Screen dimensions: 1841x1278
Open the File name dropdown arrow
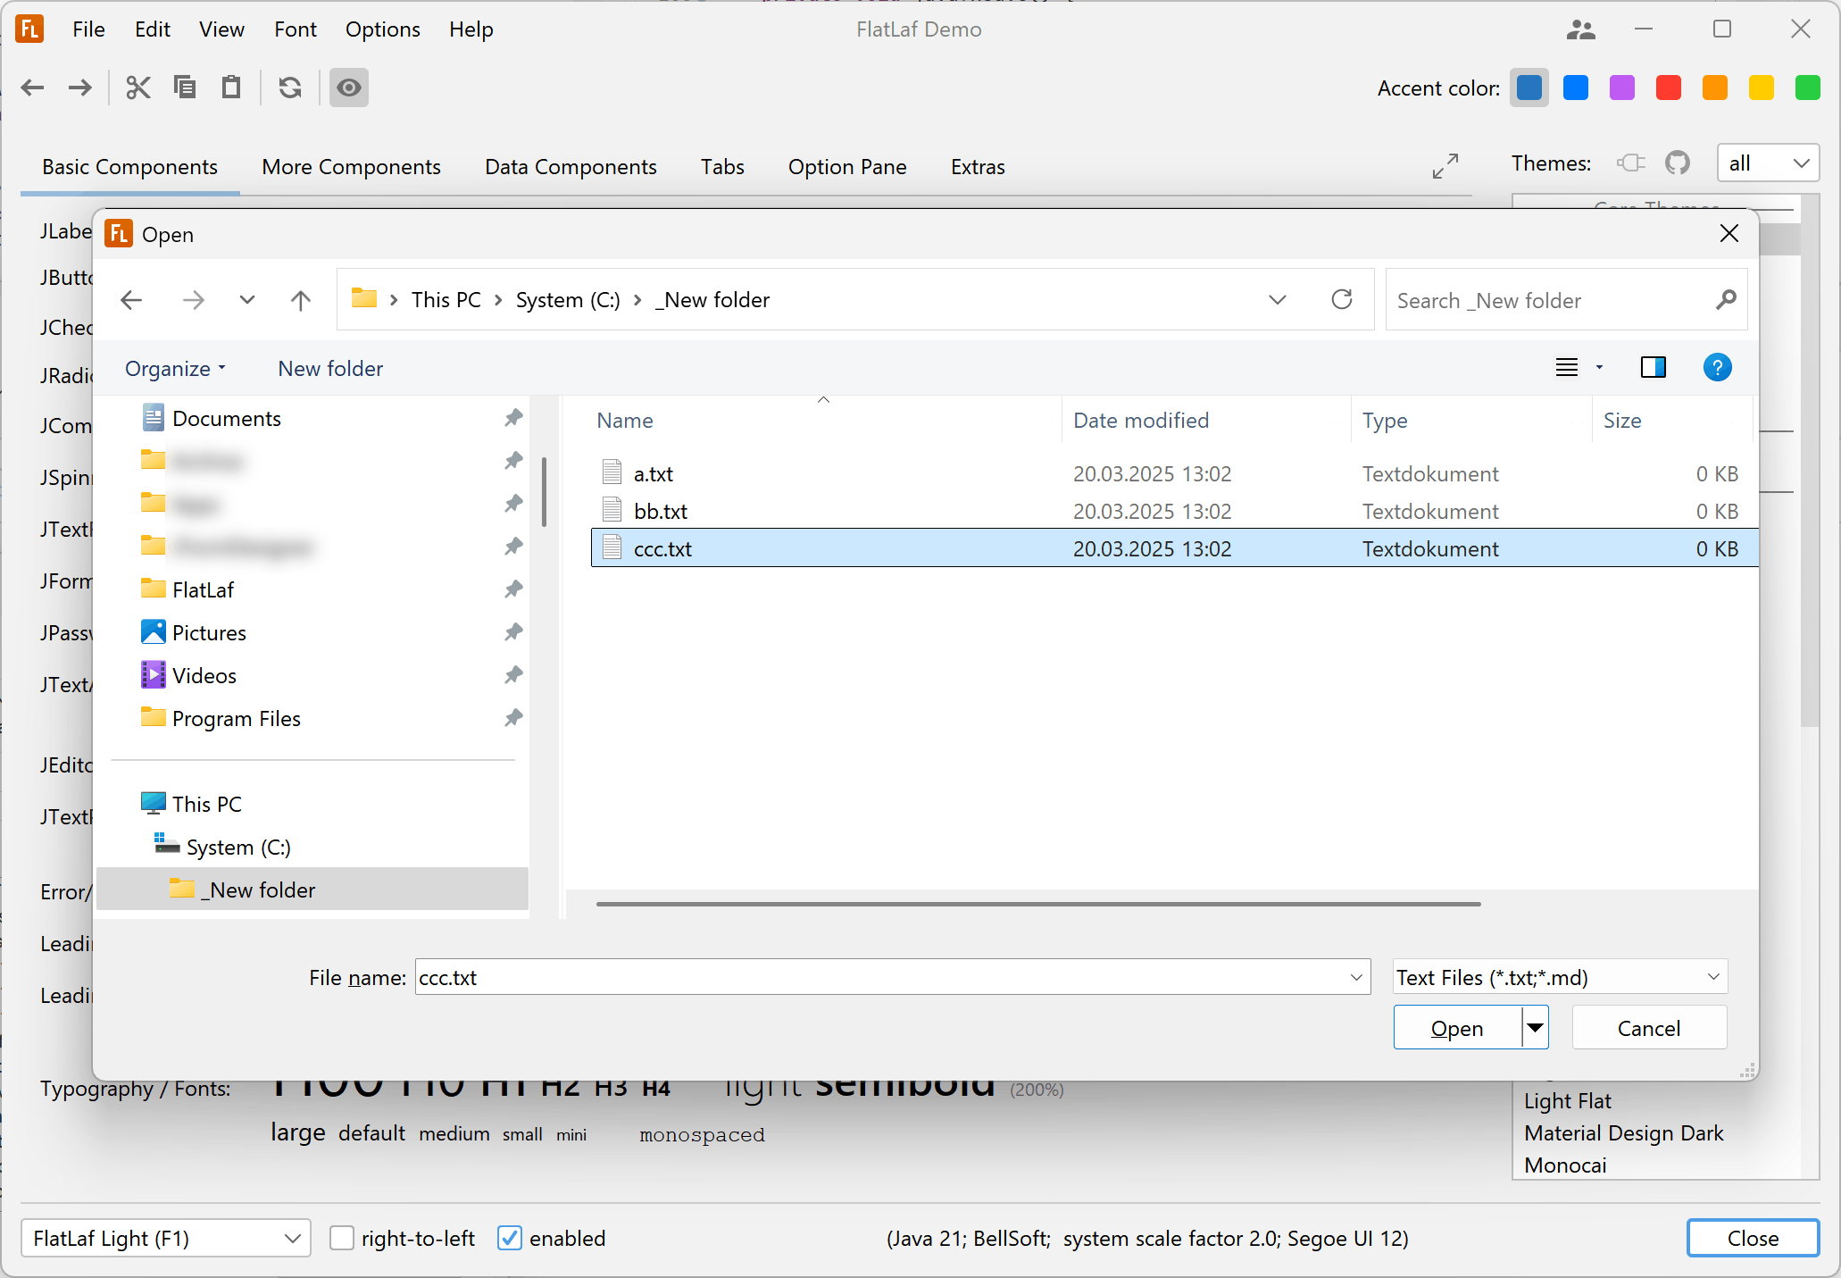[x=1356, y=977]
